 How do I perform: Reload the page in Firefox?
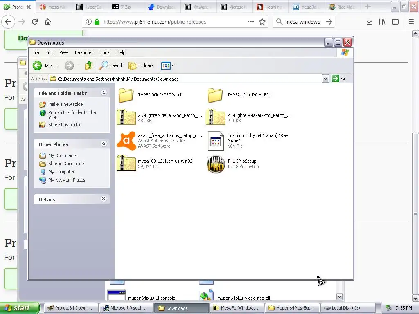click(x=35, y=22)
